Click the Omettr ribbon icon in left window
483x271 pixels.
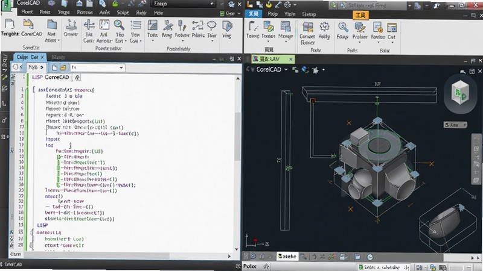[71, 25]
